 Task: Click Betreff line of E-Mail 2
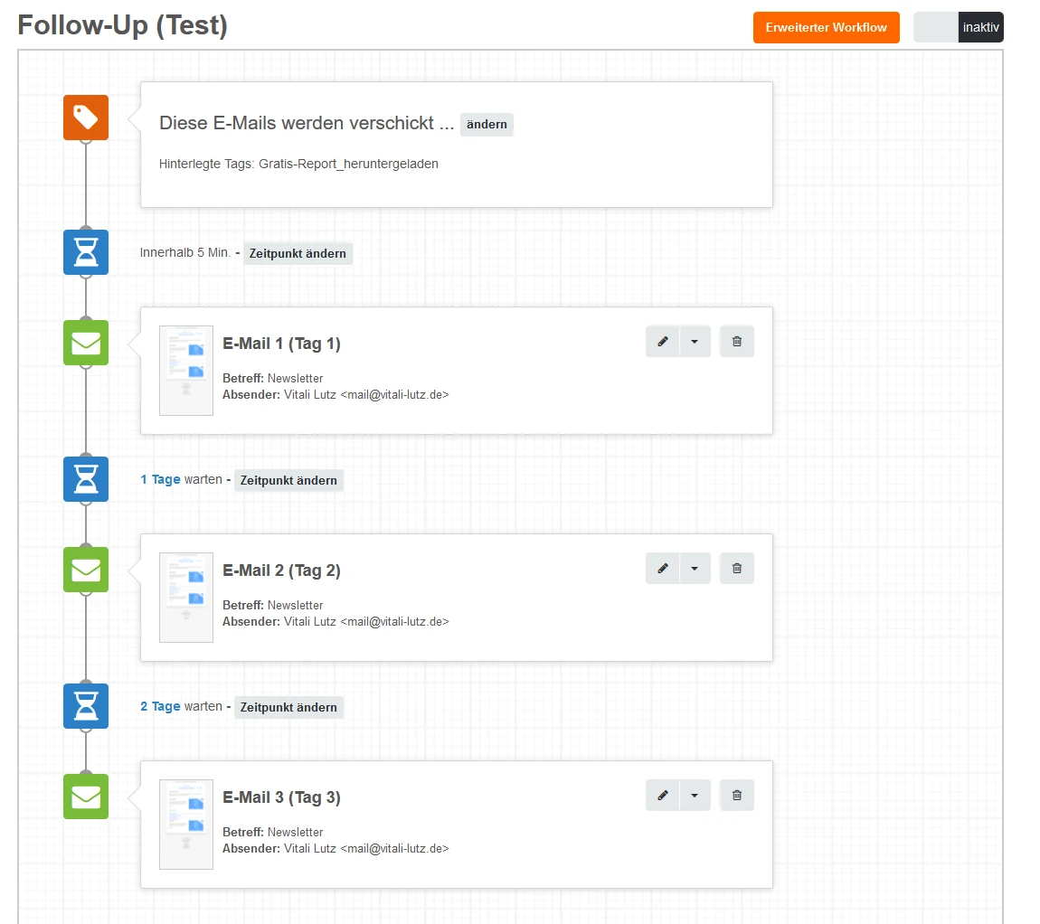point(272,605)
